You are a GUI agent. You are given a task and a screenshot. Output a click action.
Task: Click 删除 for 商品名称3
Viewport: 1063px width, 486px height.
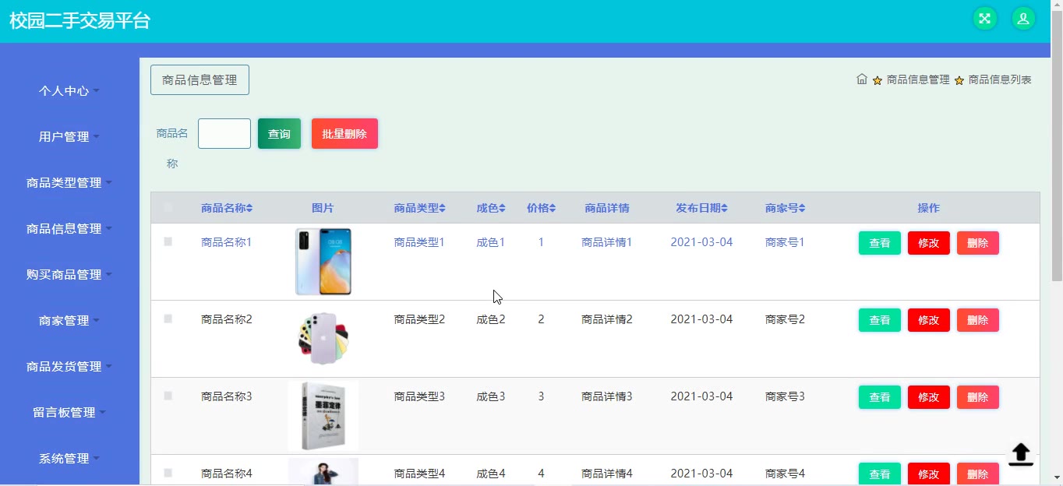[978, 397]
